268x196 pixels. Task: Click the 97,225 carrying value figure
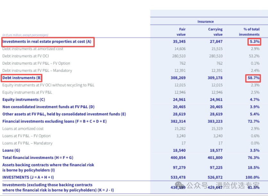click(x=216, y=167)
